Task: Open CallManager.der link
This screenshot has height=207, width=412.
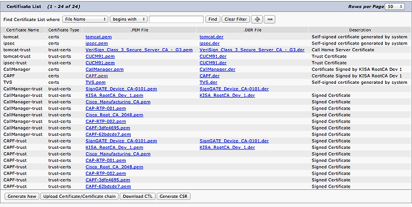Action: click(217, 70)
